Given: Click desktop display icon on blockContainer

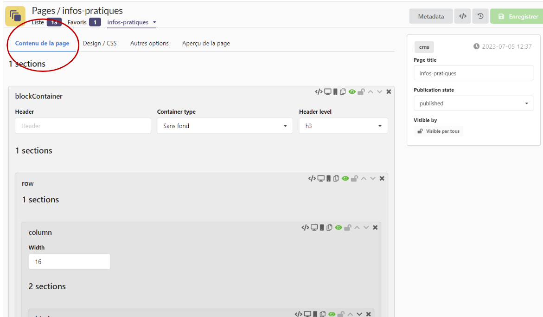Looking at the screenshot, I should [x=328, y=92].
